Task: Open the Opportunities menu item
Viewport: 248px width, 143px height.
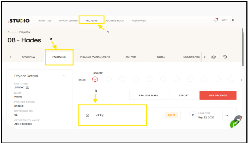Action: (x=68, y=21)
